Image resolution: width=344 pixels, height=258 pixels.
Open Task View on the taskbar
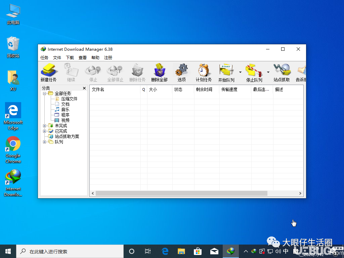tap(148, 251)
